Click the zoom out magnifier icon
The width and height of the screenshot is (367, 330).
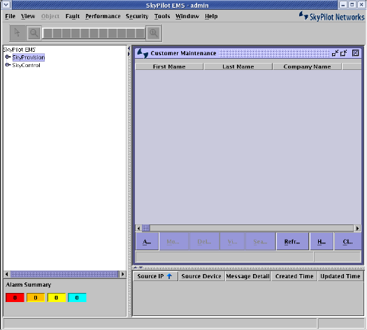pos(34,33)
